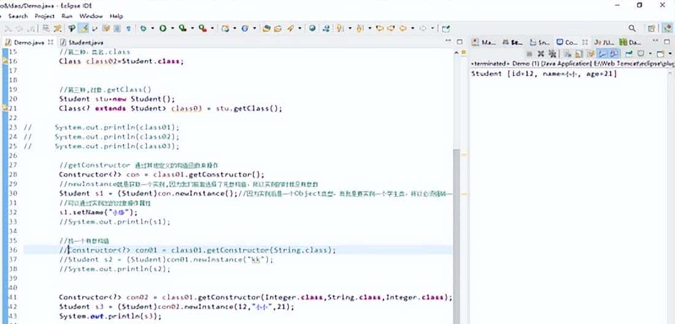675x324 pixels.
Task: Open the Project menu
Action: 44,15
